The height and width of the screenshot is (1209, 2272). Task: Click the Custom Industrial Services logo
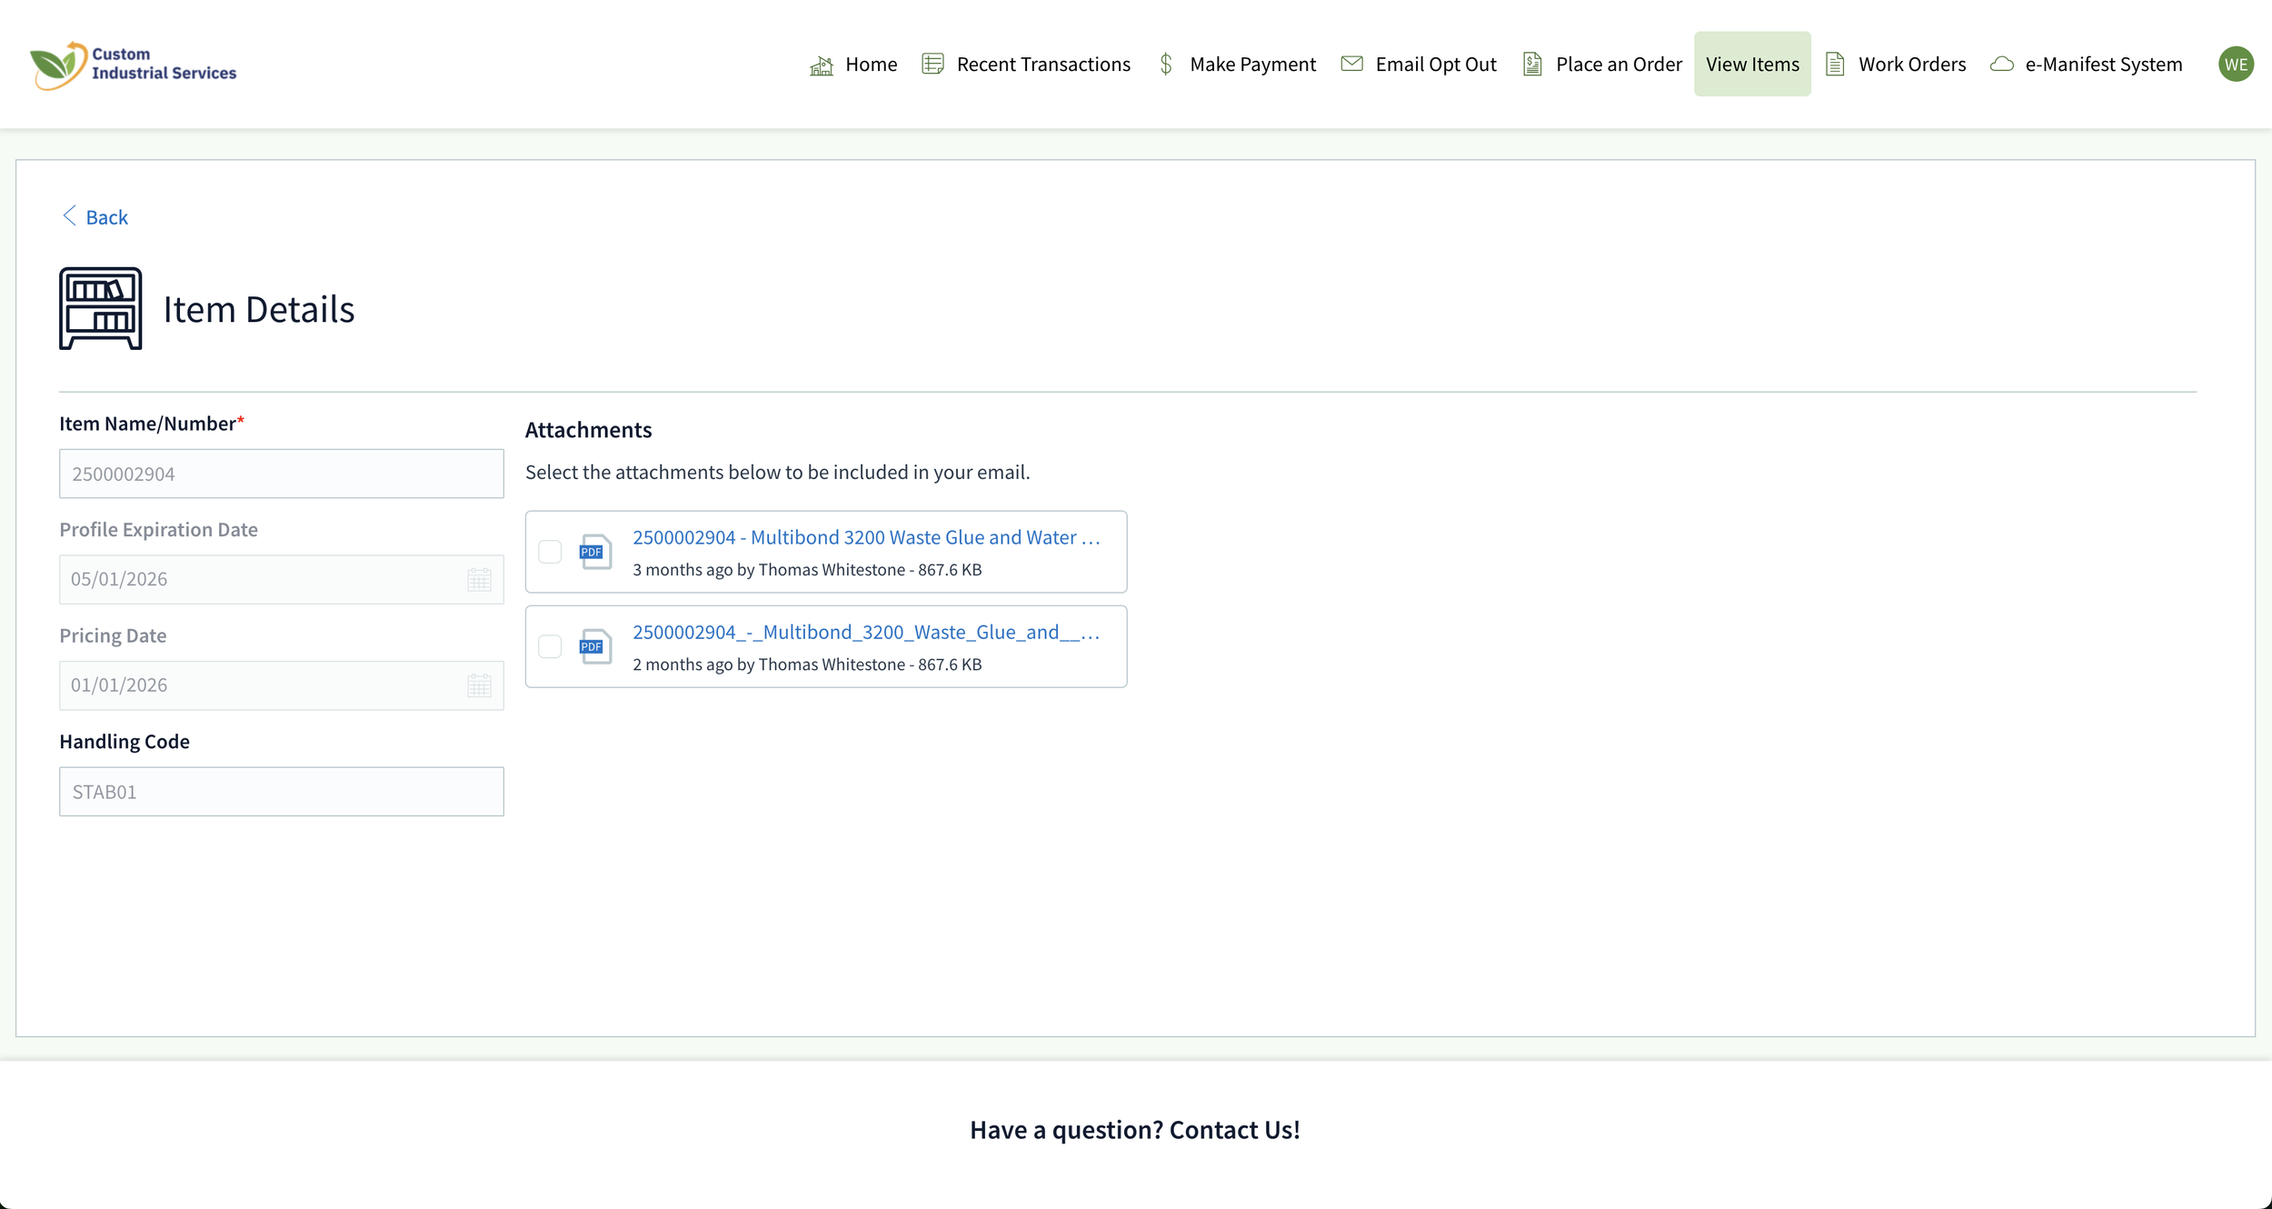coord(134,65)
